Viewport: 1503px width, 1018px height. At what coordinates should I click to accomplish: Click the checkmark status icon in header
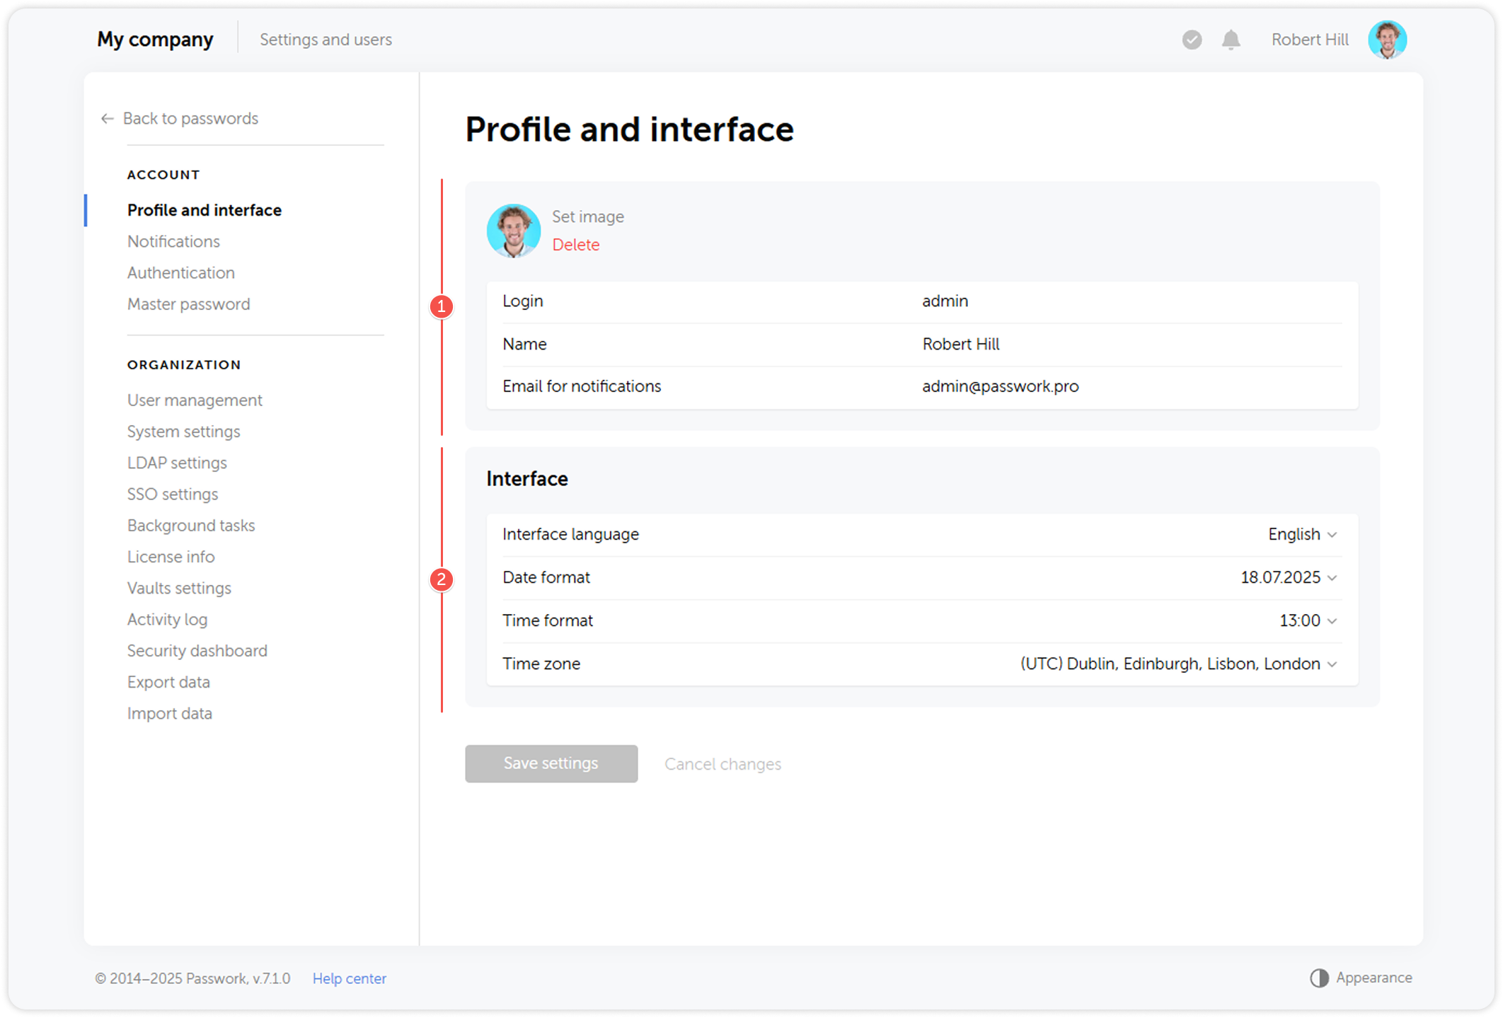coord(1192,40)
